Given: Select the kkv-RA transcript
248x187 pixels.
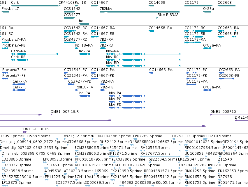Looking at the screenshot, I should tap(143, 54).
